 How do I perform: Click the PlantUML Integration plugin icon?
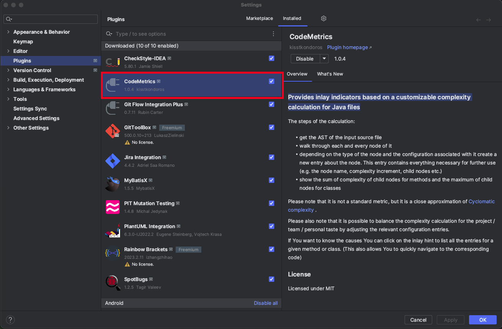pos(113,230)
